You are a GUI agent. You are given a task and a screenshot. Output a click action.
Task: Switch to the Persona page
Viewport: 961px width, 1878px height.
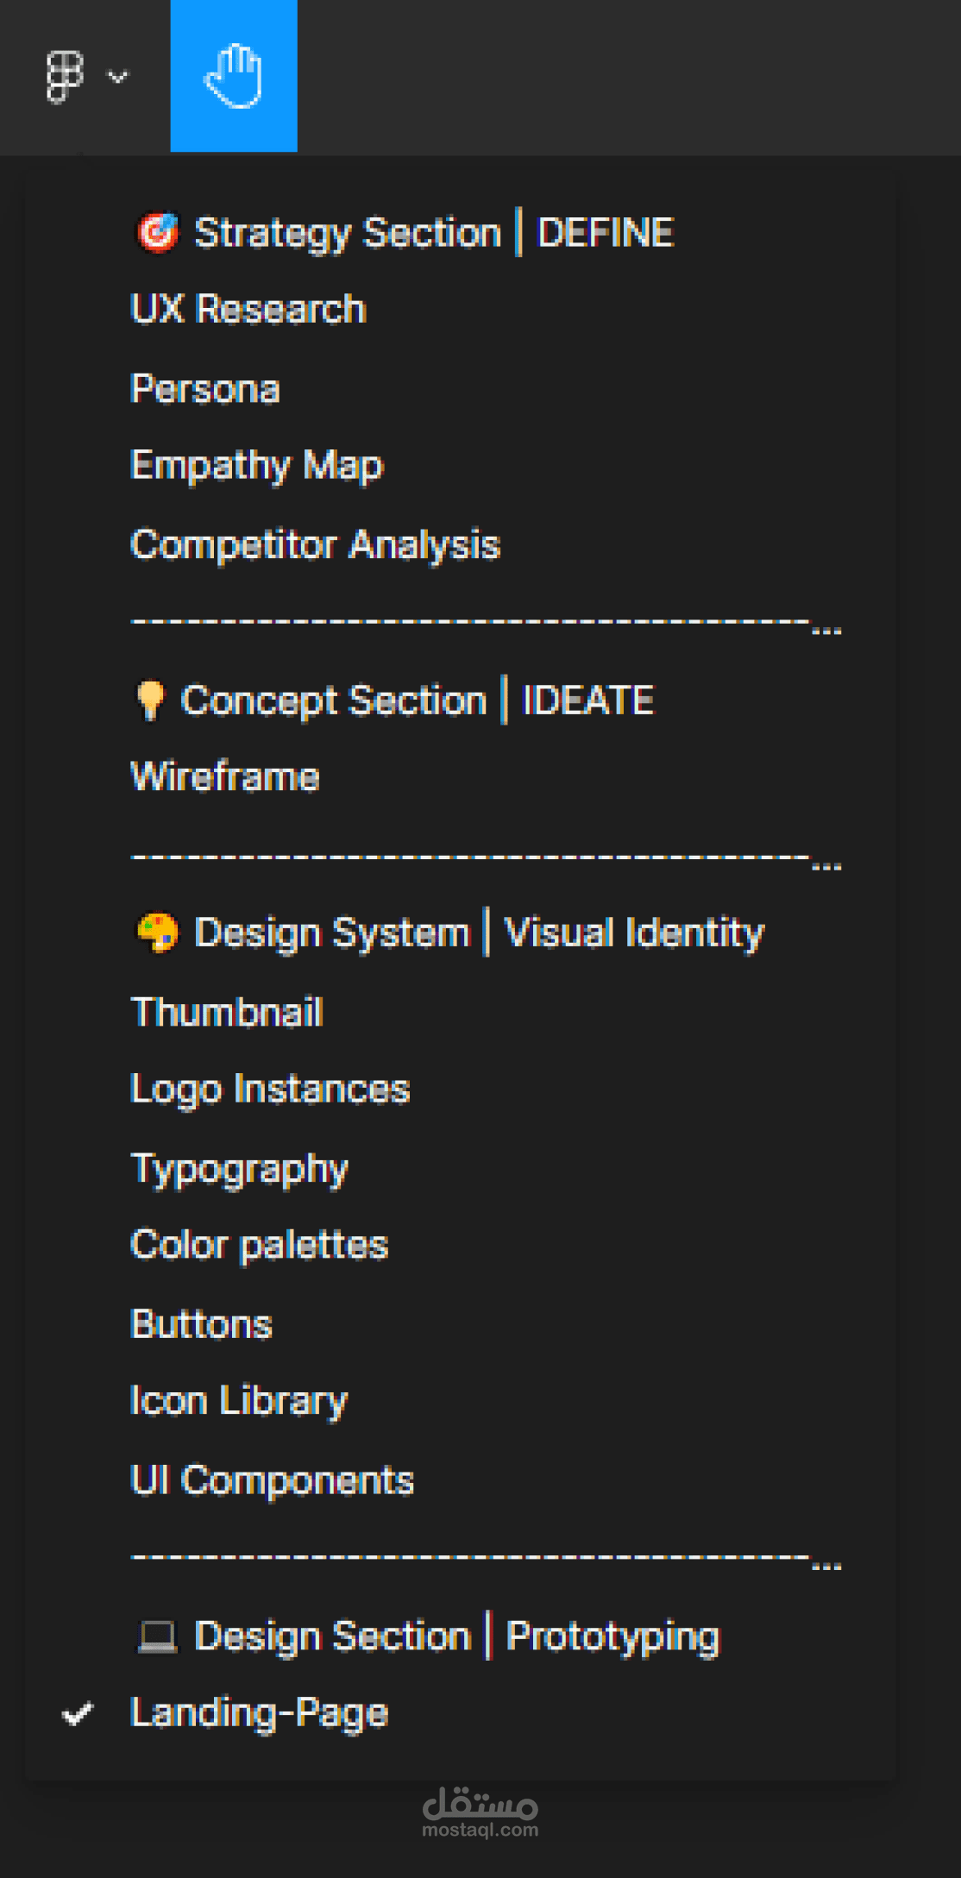pos(205,388)
